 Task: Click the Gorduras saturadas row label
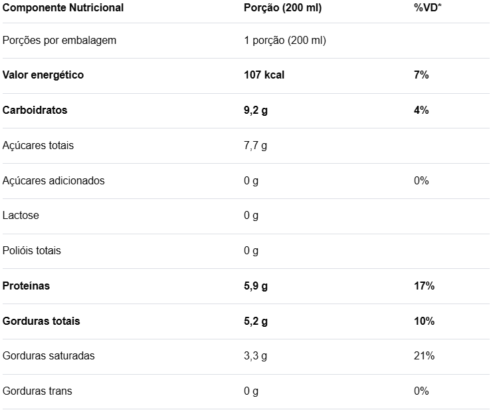[x=49, y=356]
